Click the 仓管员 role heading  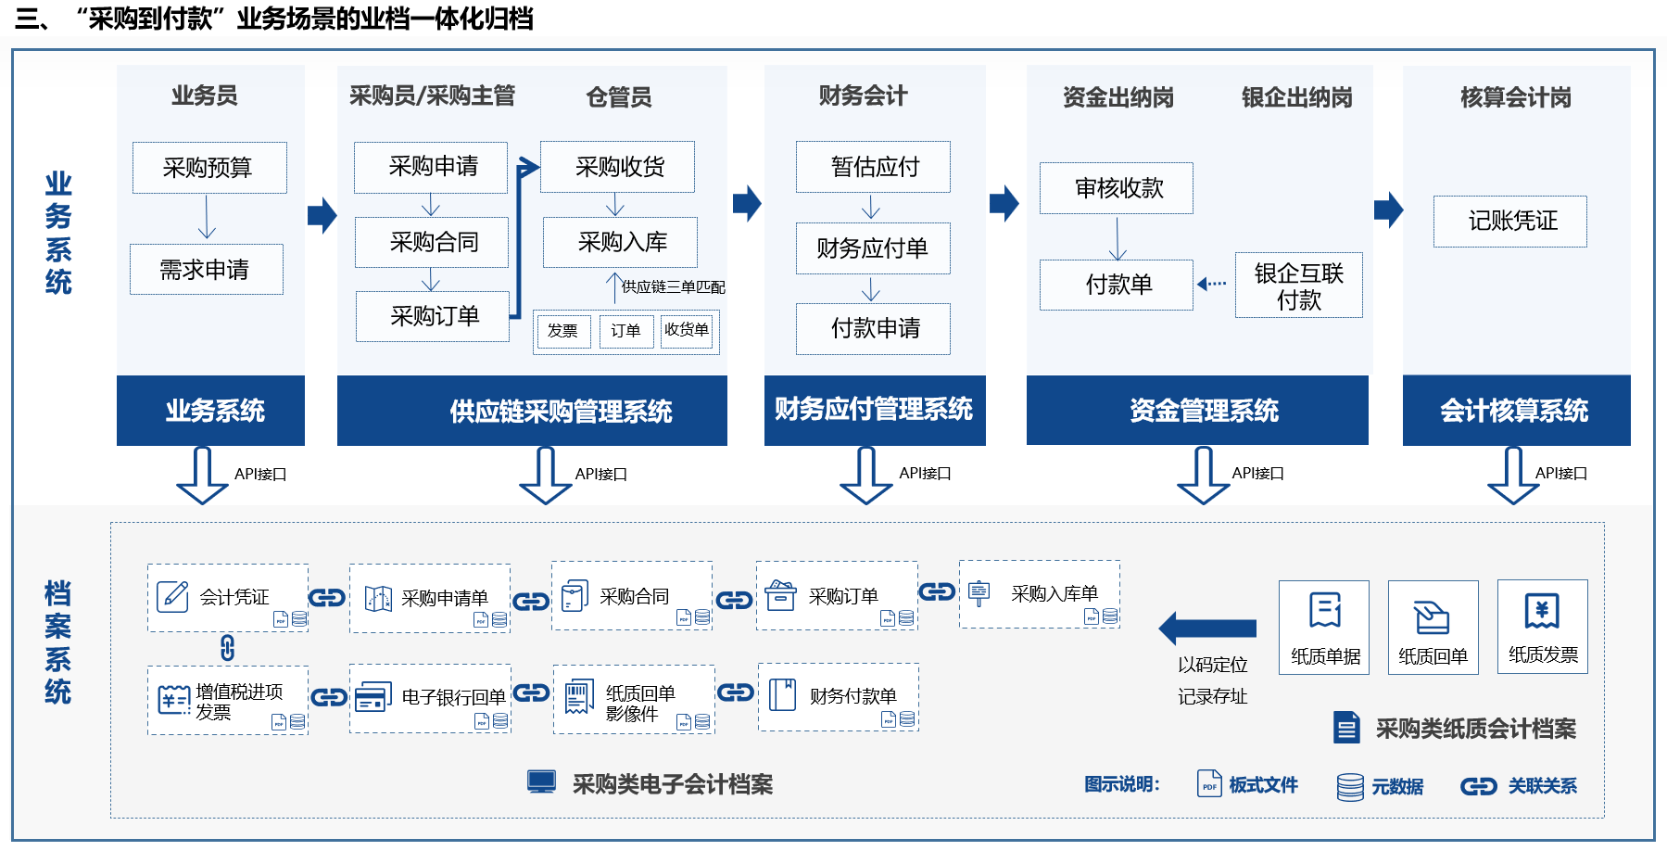point(619,97)
